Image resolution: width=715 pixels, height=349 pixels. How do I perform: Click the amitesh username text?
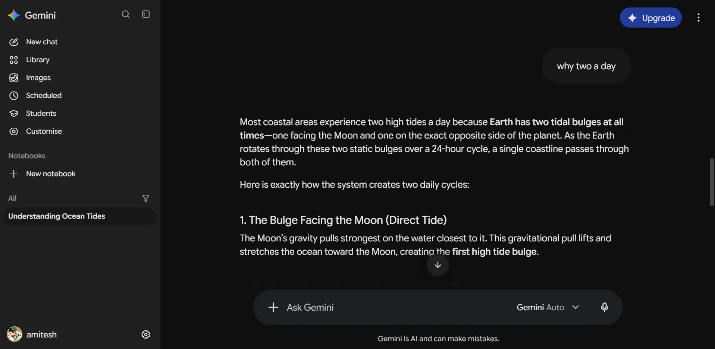[x=42, y=334]
